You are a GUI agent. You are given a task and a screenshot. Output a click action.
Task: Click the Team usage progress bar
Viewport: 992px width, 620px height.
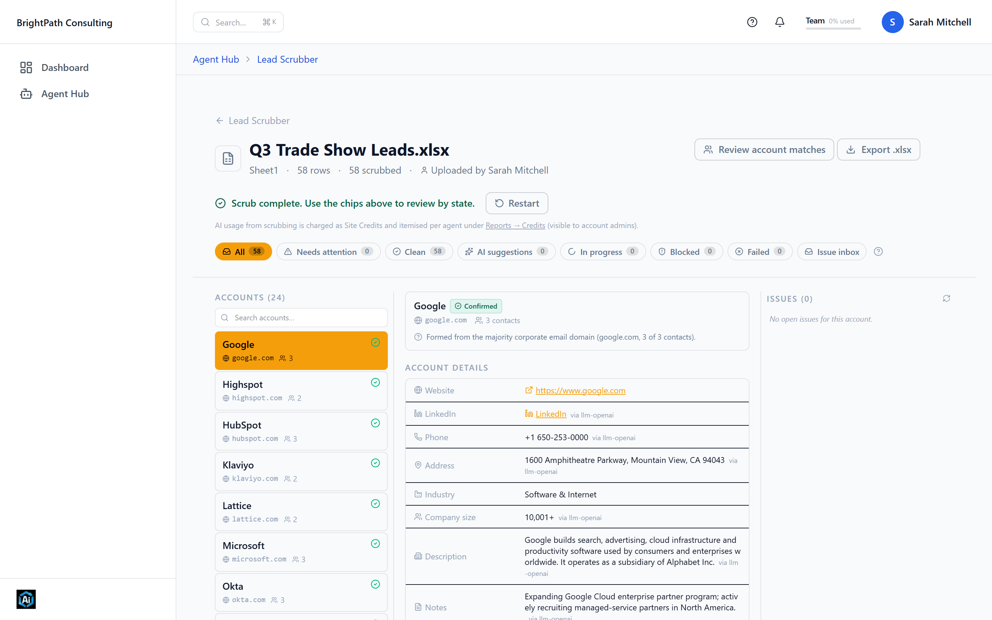[x=833, y=28]
